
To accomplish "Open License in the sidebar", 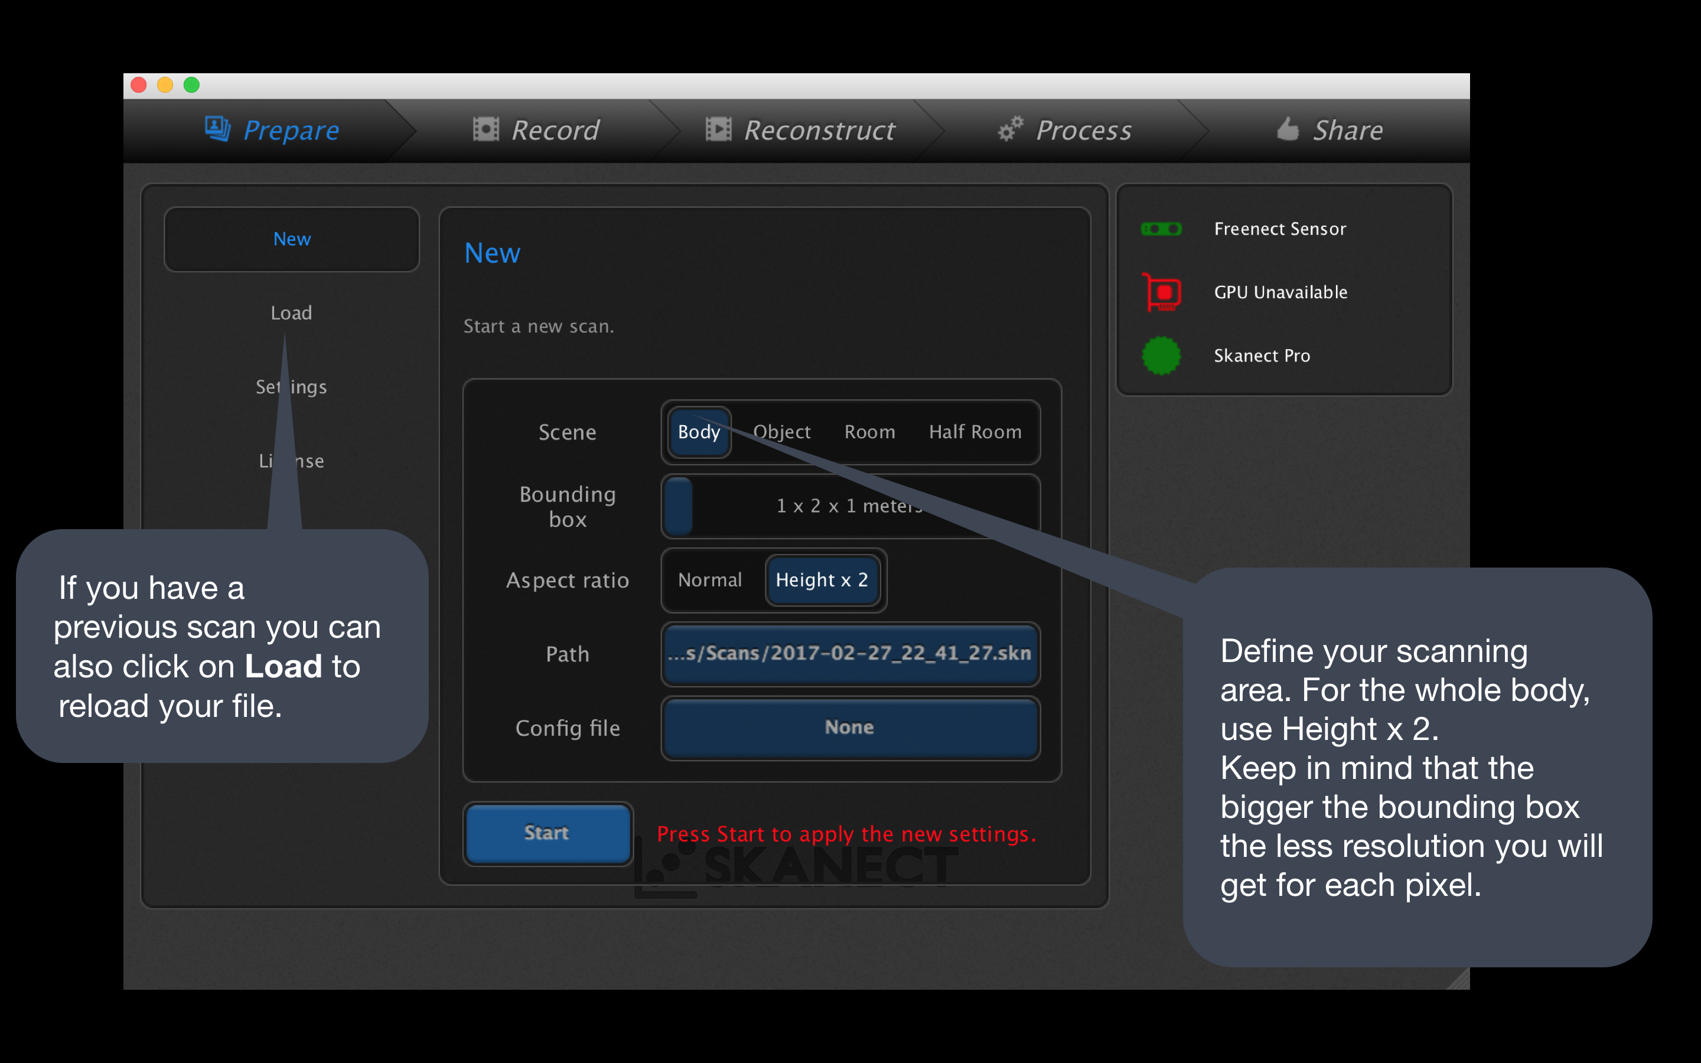I will 292,461.
